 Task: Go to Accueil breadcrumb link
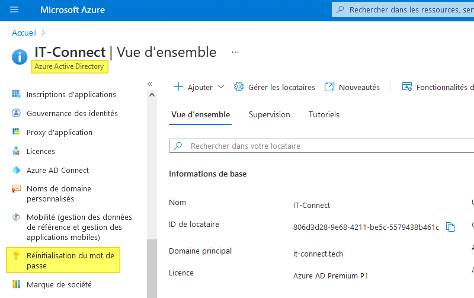[24, 33]
